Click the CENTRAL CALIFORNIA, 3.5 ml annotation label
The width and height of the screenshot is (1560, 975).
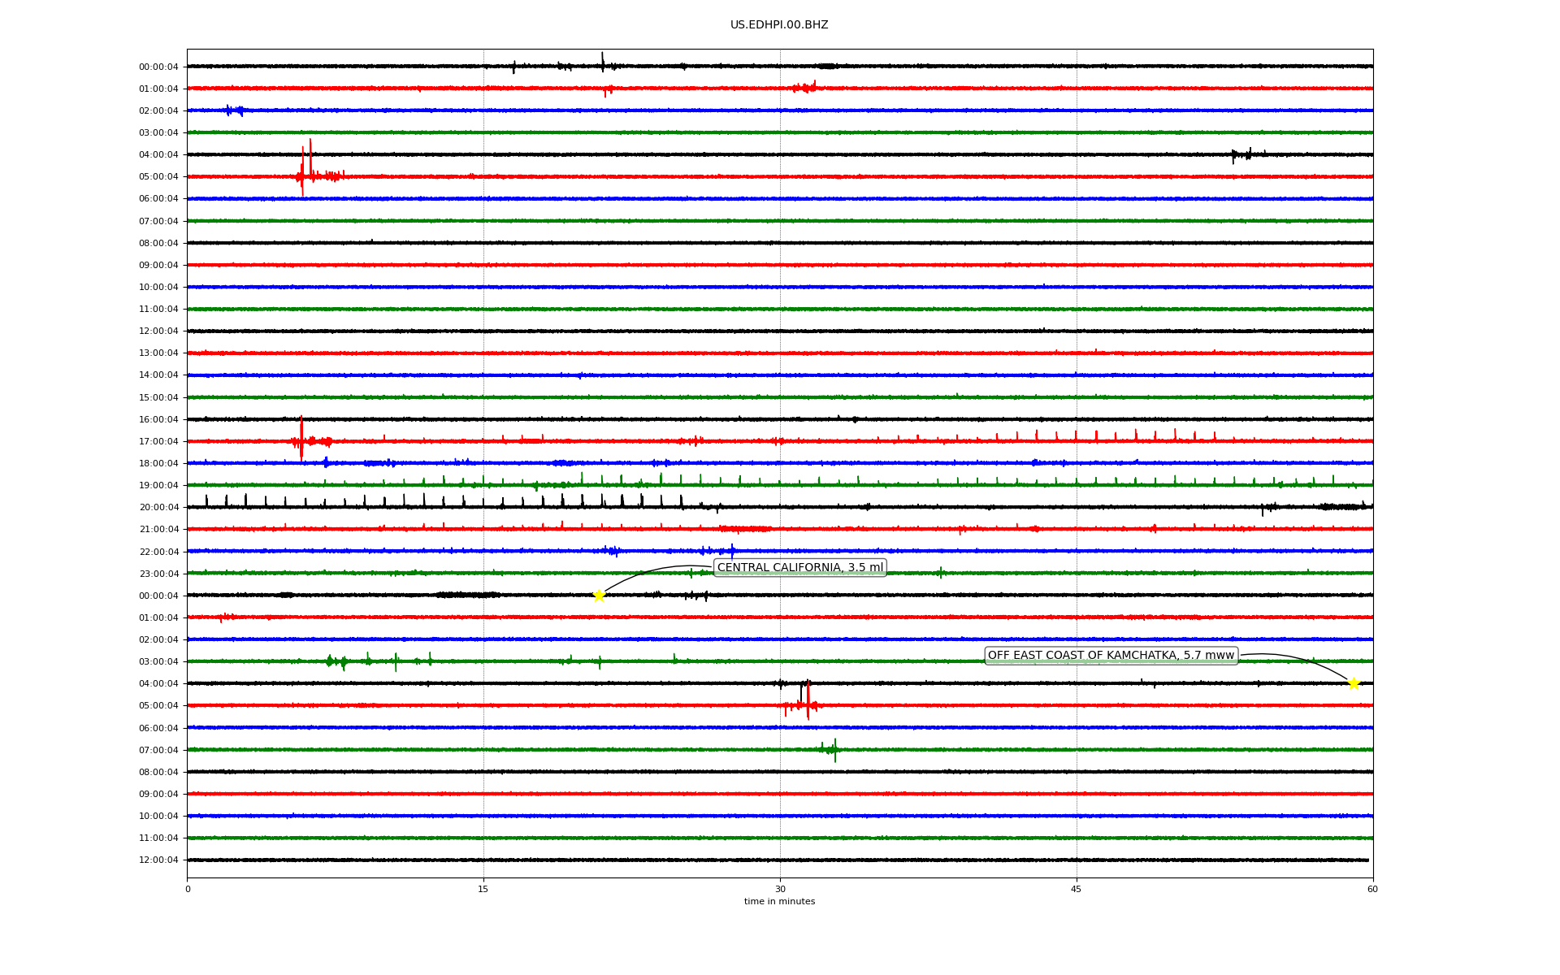click(x=799, y=568)
